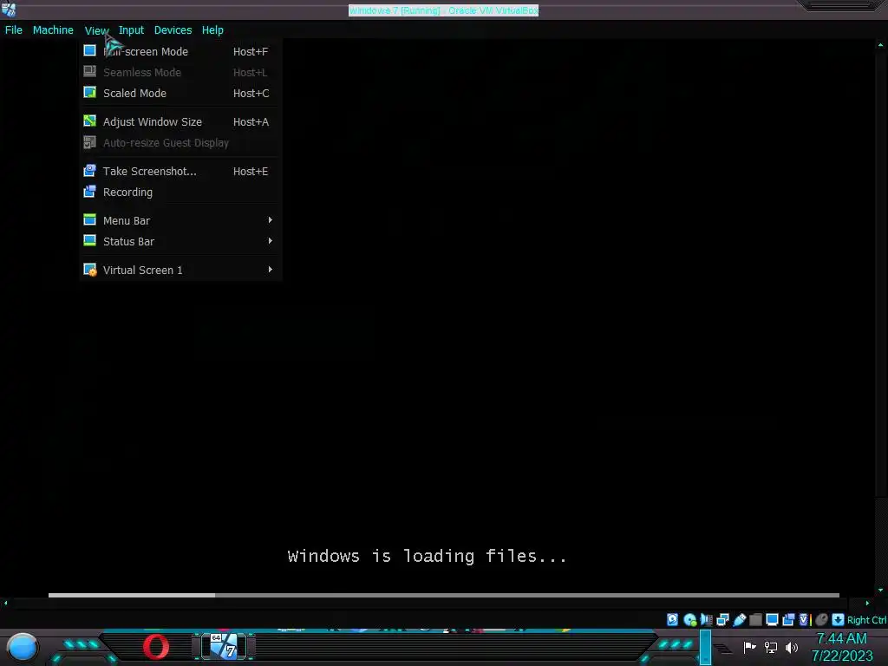Viewport: 888px width, 666px height.
Task: Open the Help menu
Action: point(212,30)
